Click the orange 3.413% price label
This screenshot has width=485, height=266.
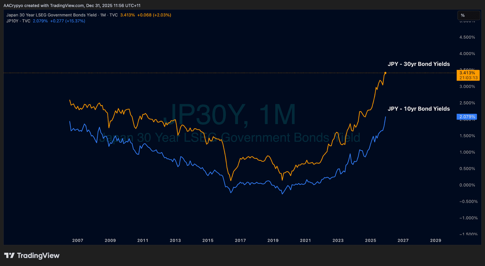coord(468,75)
